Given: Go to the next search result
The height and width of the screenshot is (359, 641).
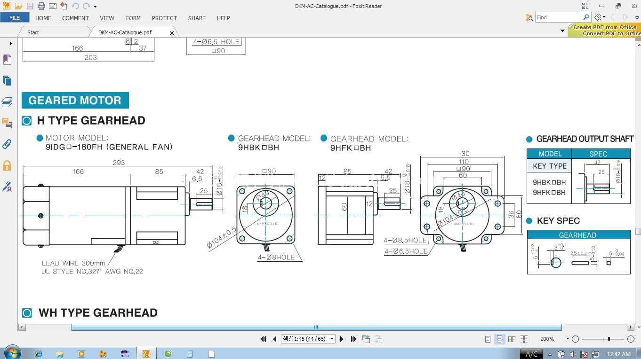Looking at the screenshot, I should coord(625,17).
